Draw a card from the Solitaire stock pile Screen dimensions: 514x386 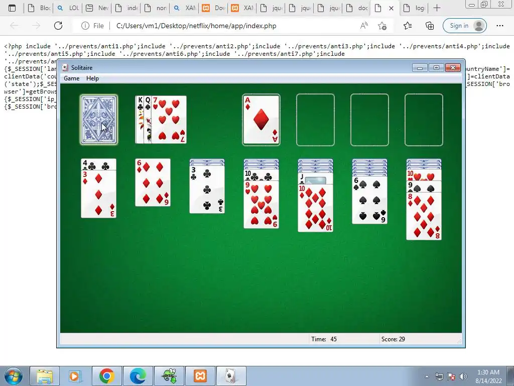(x=99, y=120)
